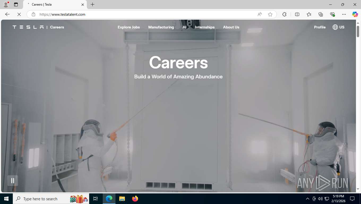Open Microsoft Edge from the taskbar
361x204 pixels.
[x=109, y=199]
